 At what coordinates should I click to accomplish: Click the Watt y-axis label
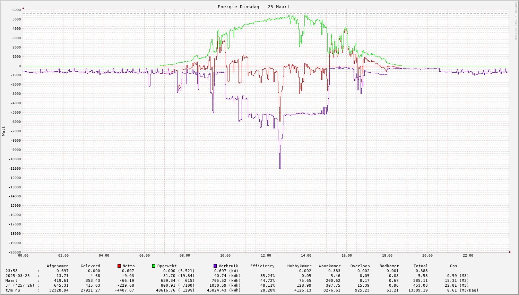point(4,131)
